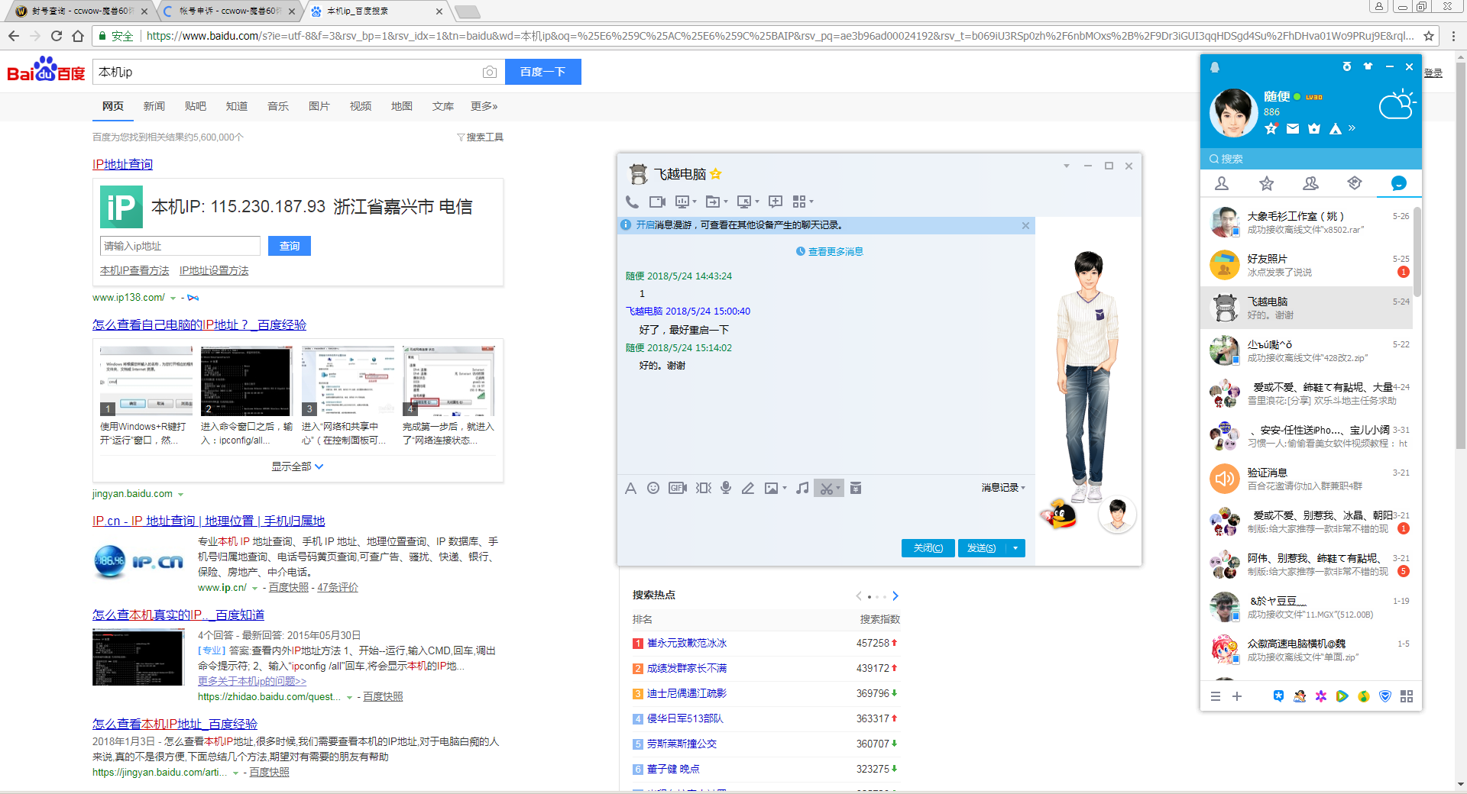The width and height of the screenshot is (1467, 794).
Task: Dismiss the 消息漫游 notification bar in chat
Action: [1026, 225]
